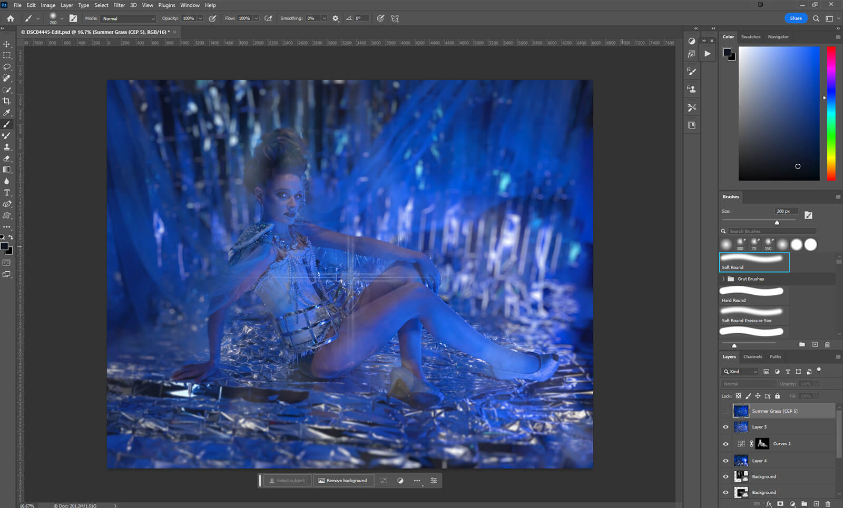This screenshot has height=508, width=843.
Task: Select the Clone Stamp tool
Action: (7, 147)
